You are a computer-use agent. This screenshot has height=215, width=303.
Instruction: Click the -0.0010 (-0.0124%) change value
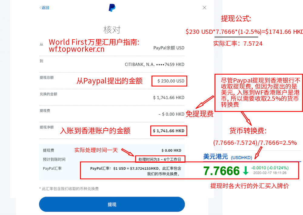(270, 168)
